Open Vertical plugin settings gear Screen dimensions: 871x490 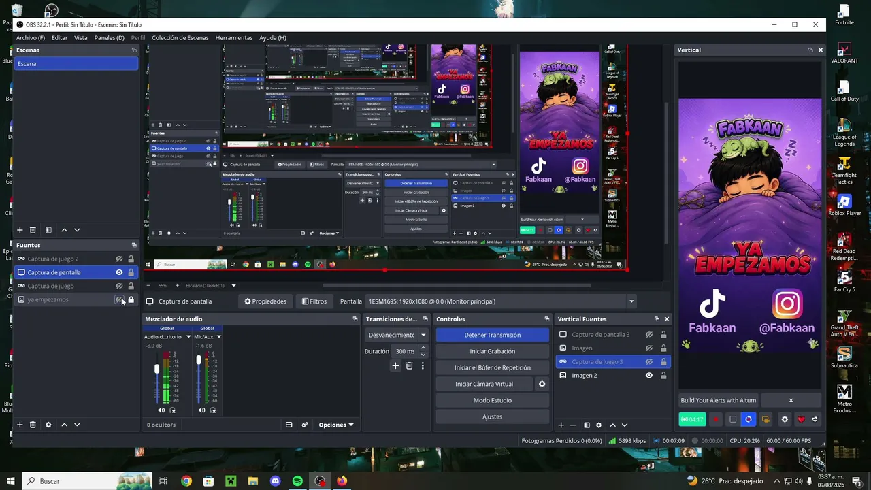coord(785,419)
